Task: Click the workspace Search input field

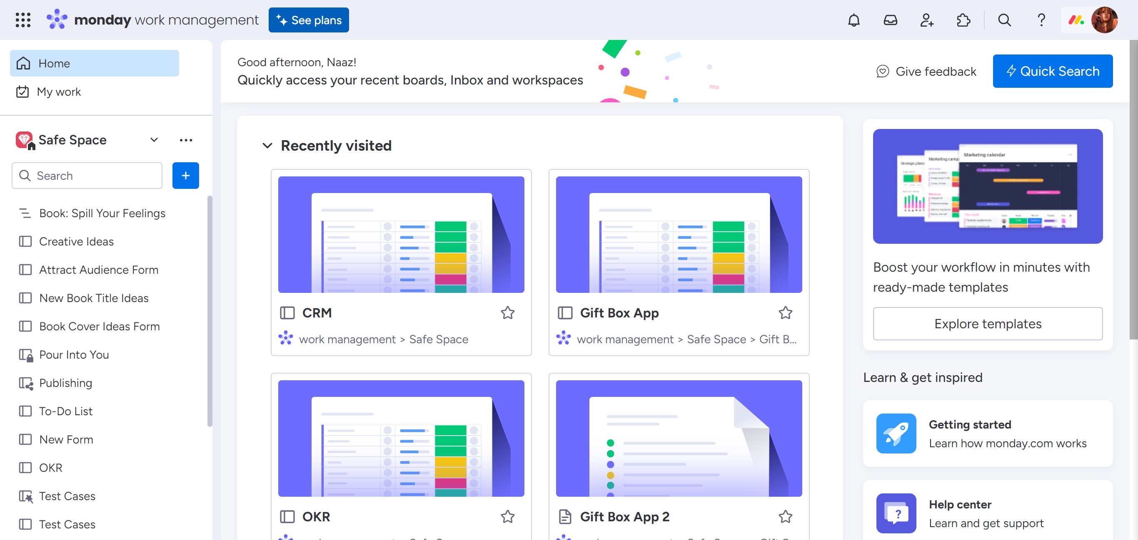Action: (x=93, y=176)
